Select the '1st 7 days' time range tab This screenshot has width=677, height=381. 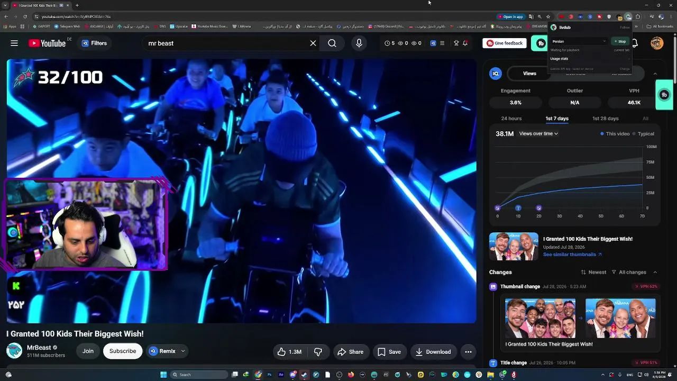pos(557,119)
